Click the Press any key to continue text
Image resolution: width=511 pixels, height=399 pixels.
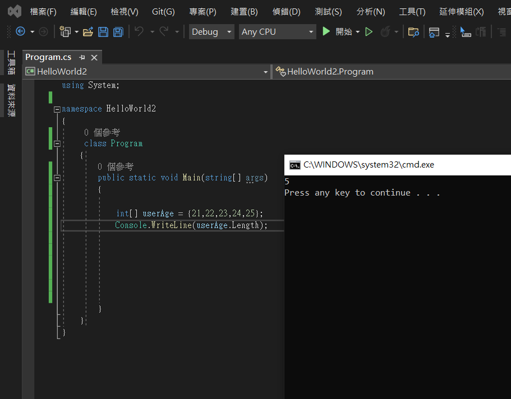point(362,193)
